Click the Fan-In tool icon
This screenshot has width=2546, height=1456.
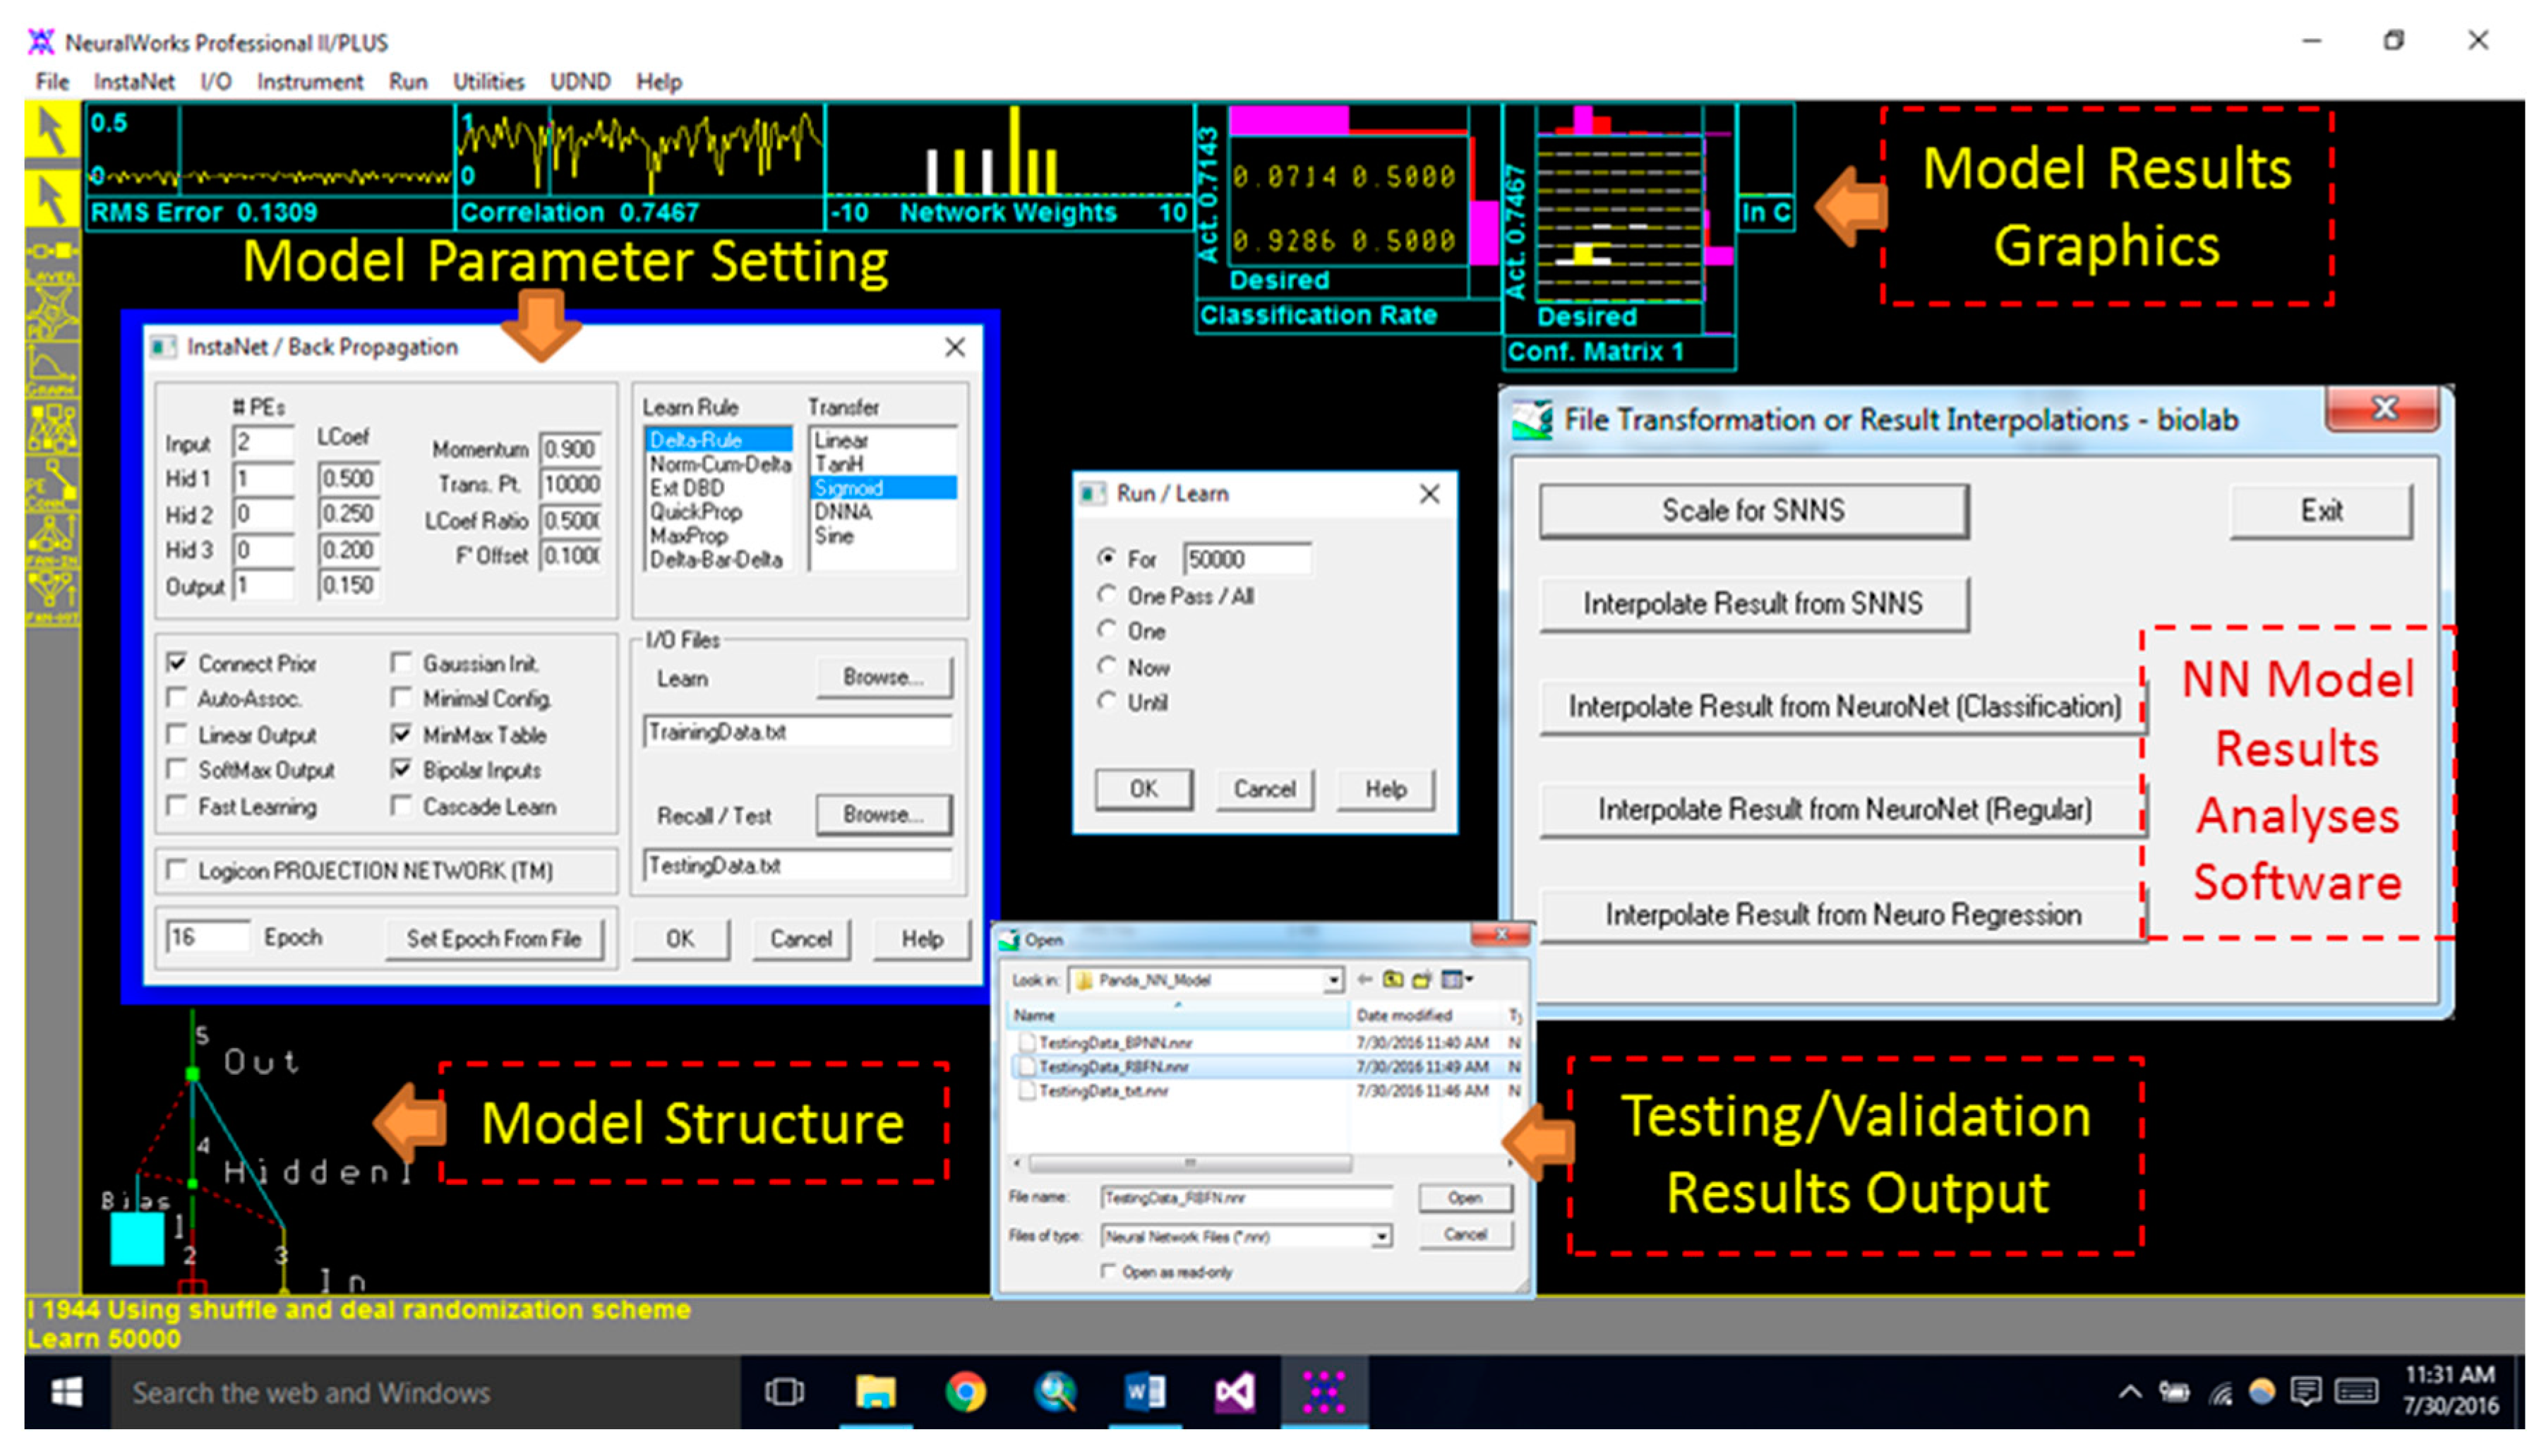(x=52, y=540)
